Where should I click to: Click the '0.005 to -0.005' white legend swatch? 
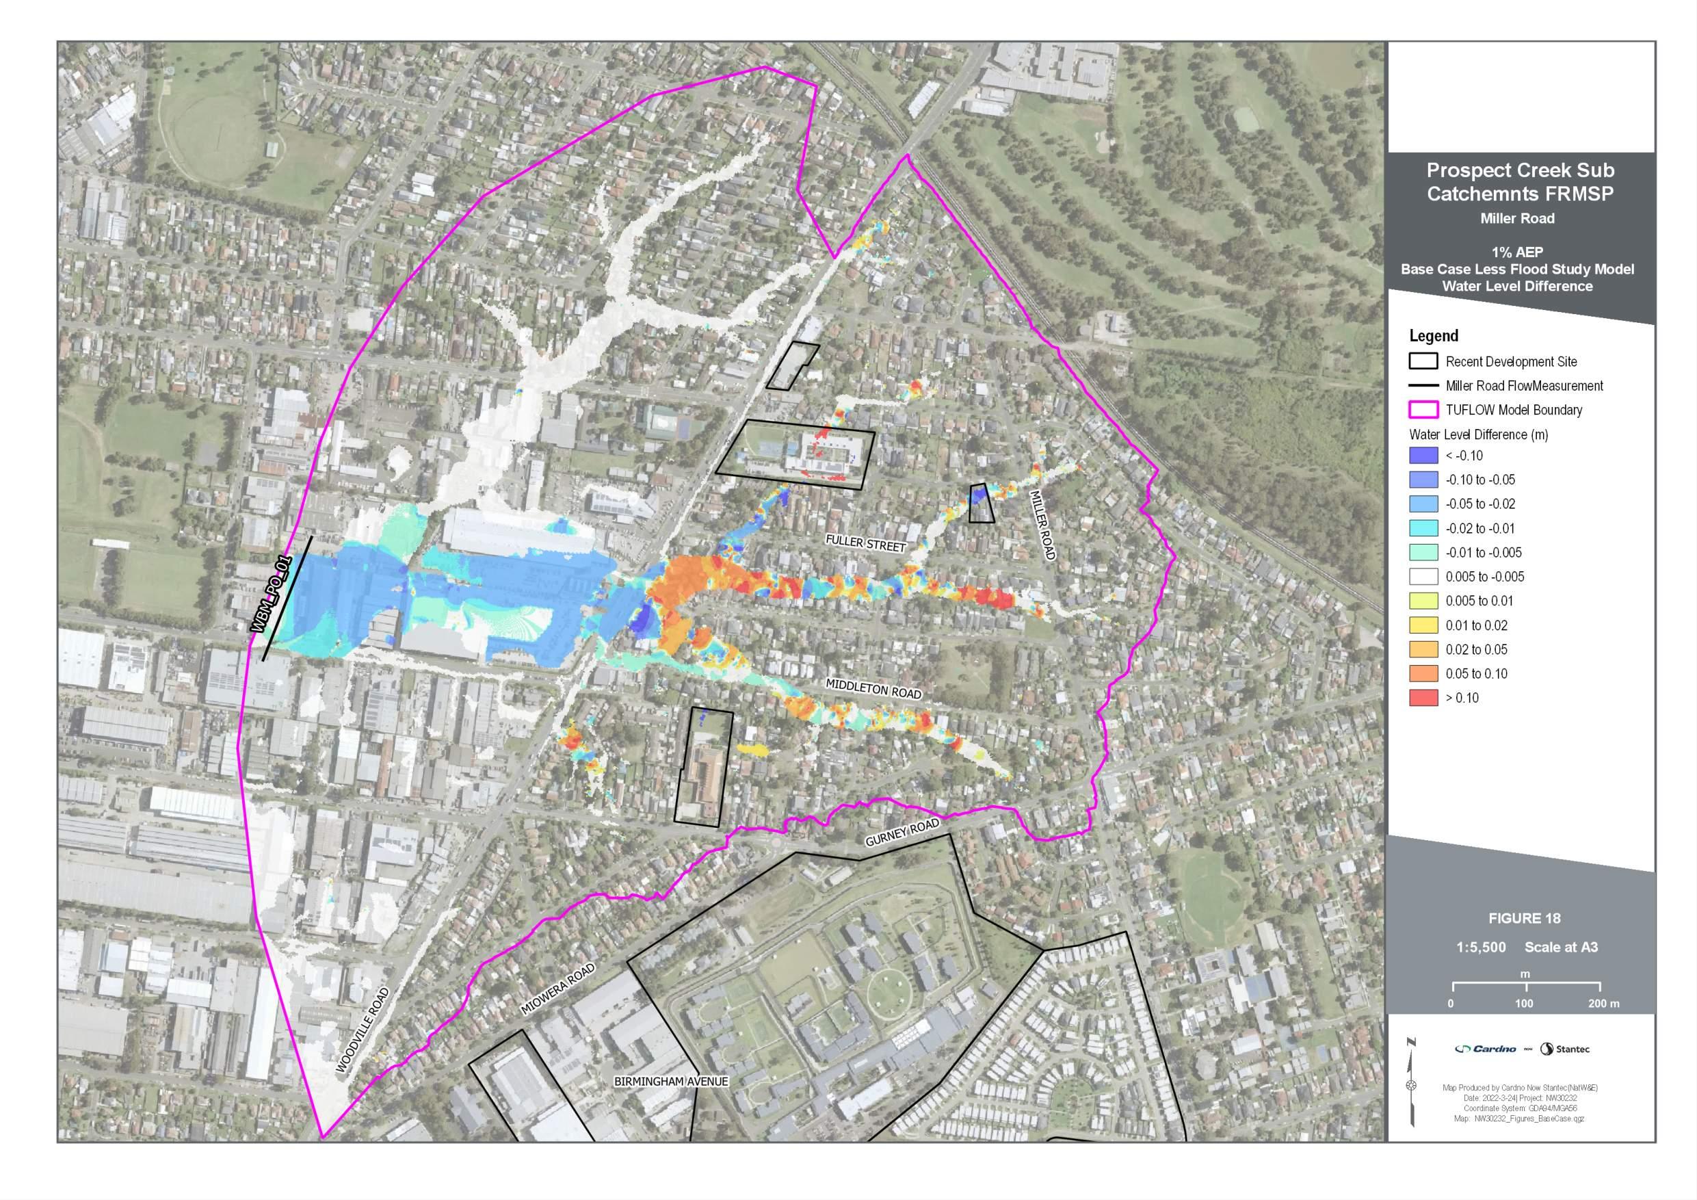coord(1423,577)
